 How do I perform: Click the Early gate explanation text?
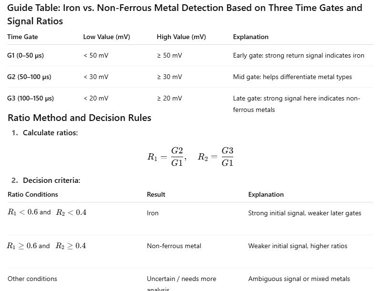tap(298, 55)
